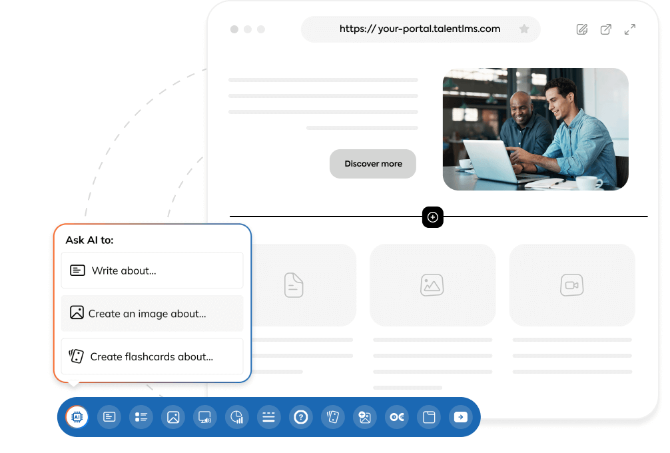Pick 'Create flashcards about...' option
This screenshot has height=453, width=670.
coord(152,356)
